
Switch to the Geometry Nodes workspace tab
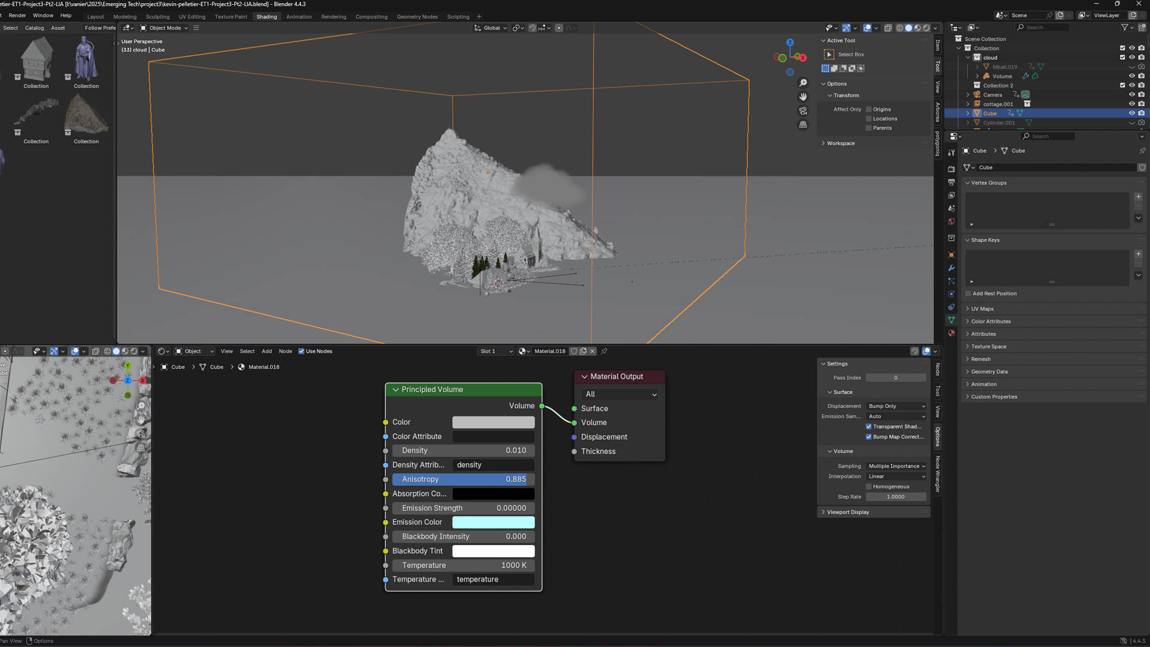tap(417, 17)
